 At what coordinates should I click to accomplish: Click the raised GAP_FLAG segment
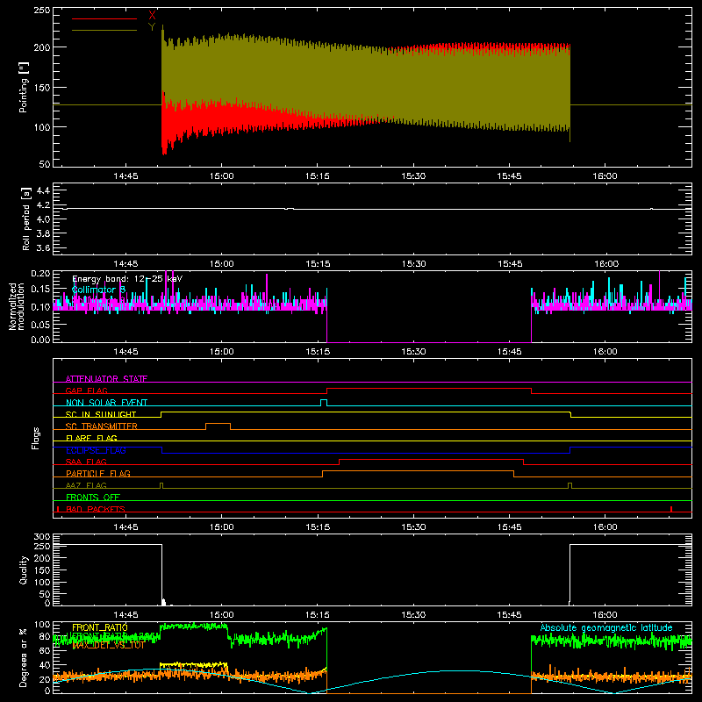tap(429, 389)
